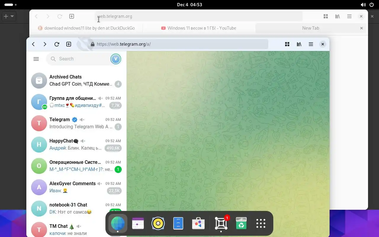Click the address bar showing https://web.telegram.org/a/

point(179,44)
